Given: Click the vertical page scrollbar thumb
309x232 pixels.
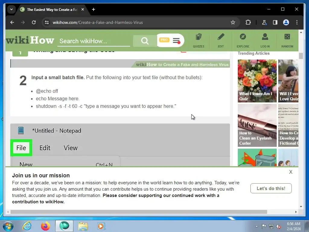Looking at the screenshot, I should tap(301, 56).
